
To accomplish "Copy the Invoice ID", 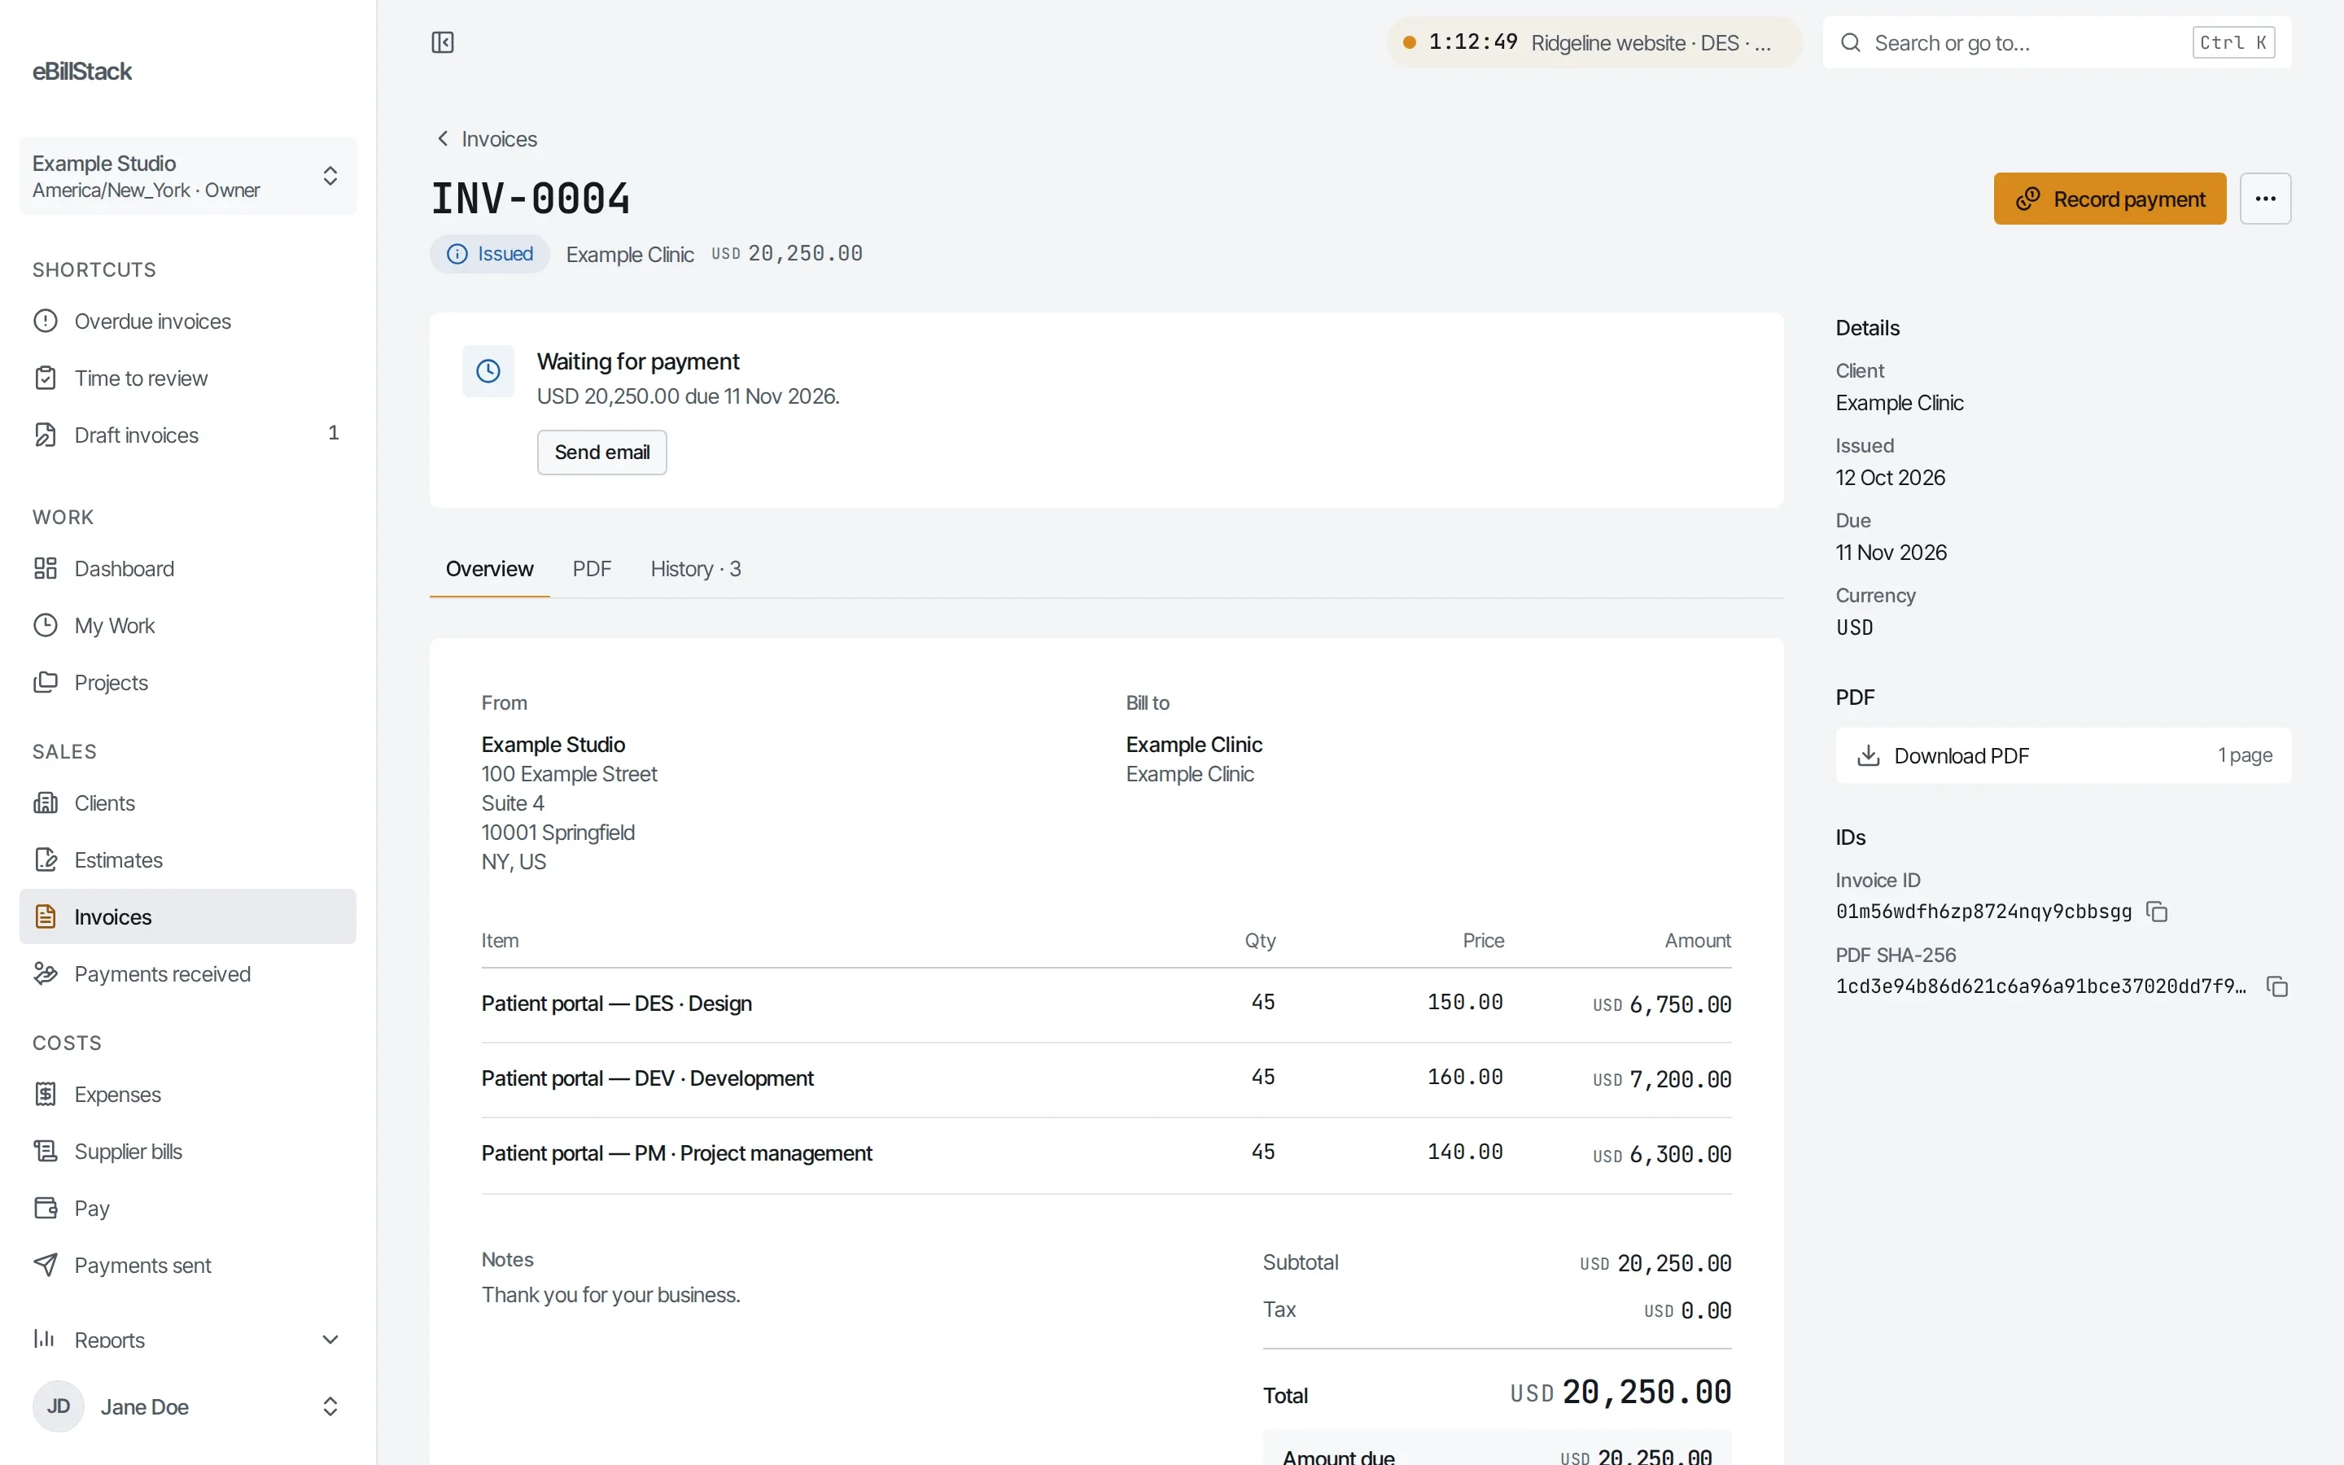I will click(2157, 912).
